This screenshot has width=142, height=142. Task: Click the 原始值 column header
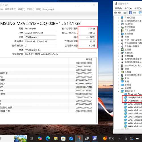pos(89,59)
